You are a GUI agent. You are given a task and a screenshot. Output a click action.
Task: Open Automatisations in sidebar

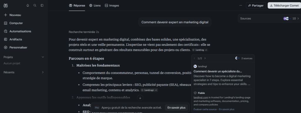(x=17, y=31)
